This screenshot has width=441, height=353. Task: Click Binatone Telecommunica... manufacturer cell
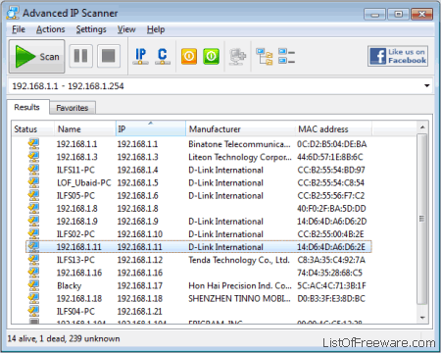pyautogui.click(x=239, y=144)
